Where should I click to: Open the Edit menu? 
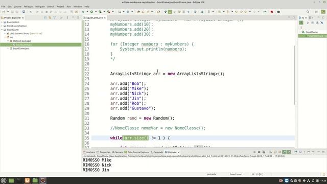click(x=10, y=7)
